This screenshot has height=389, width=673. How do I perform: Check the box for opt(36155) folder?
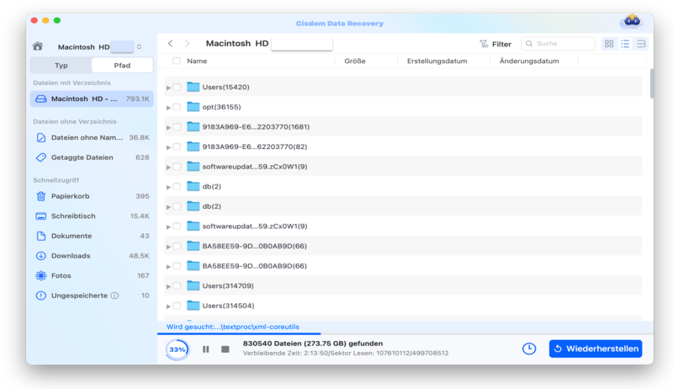click(177, 107)
